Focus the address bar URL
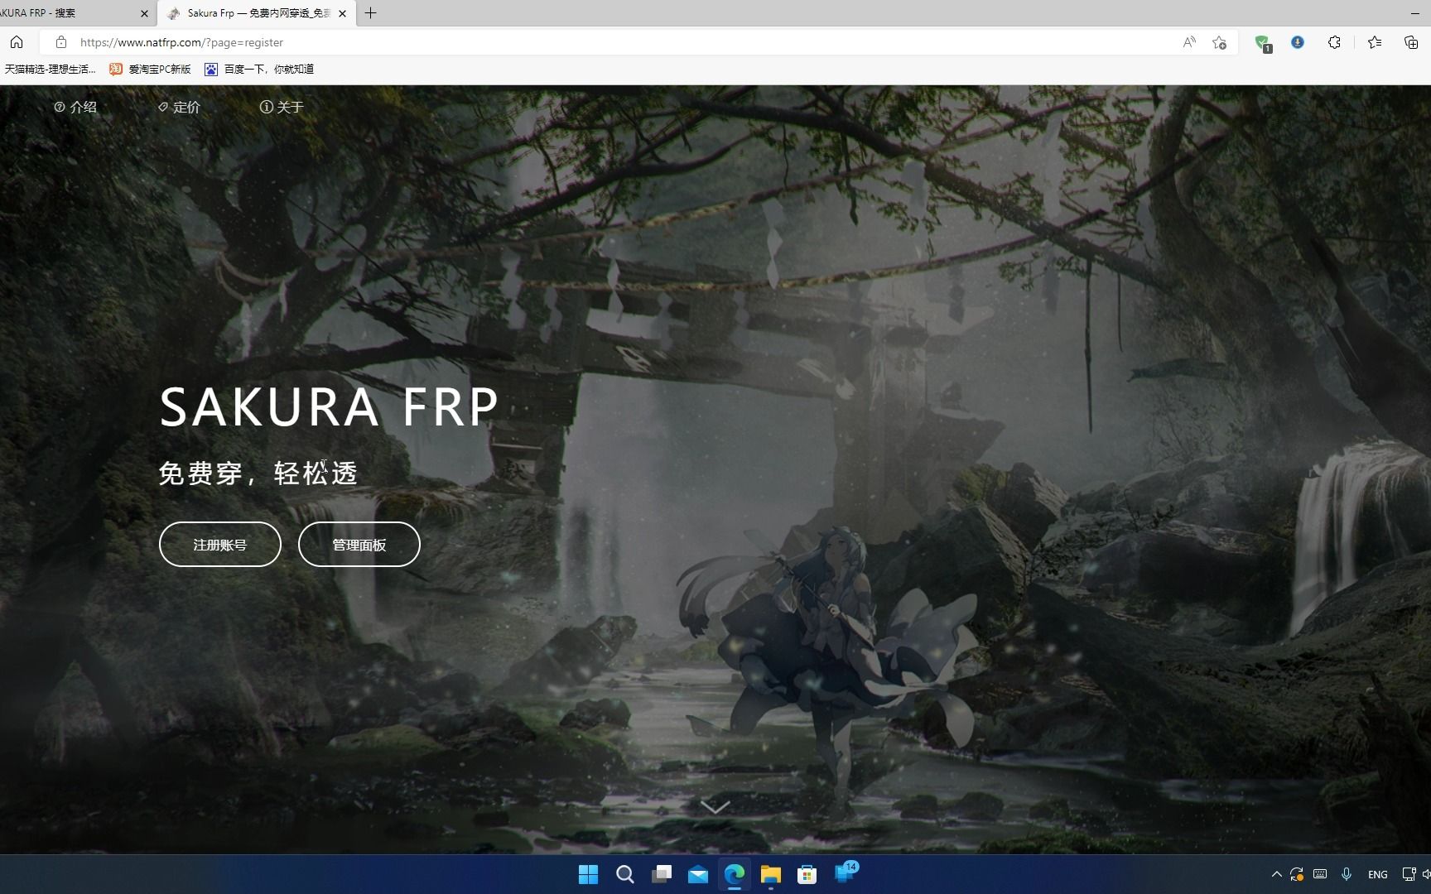1431x894 pixels. coord(181,42)
